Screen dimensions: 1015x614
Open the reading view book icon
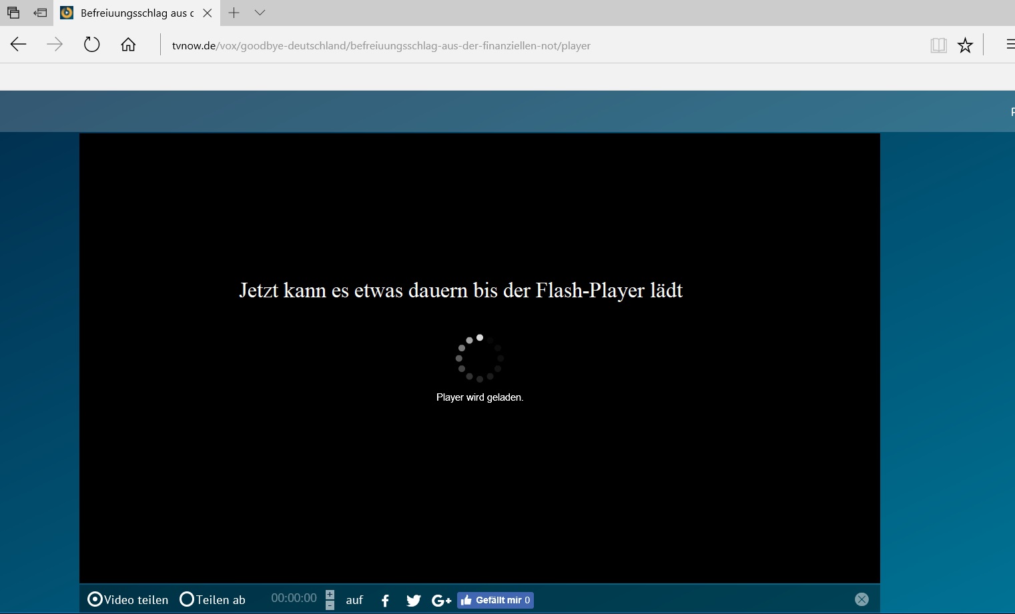pos(938,45)
